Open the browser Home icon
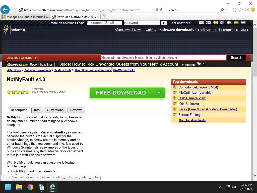 point(235,10)
